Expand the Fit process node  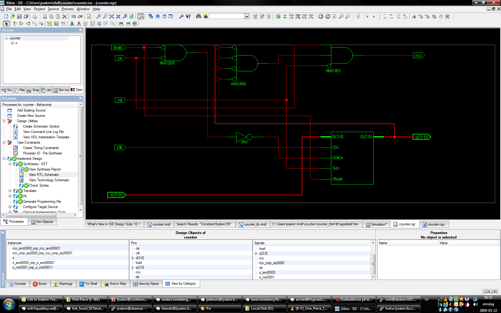coord(10,196)
